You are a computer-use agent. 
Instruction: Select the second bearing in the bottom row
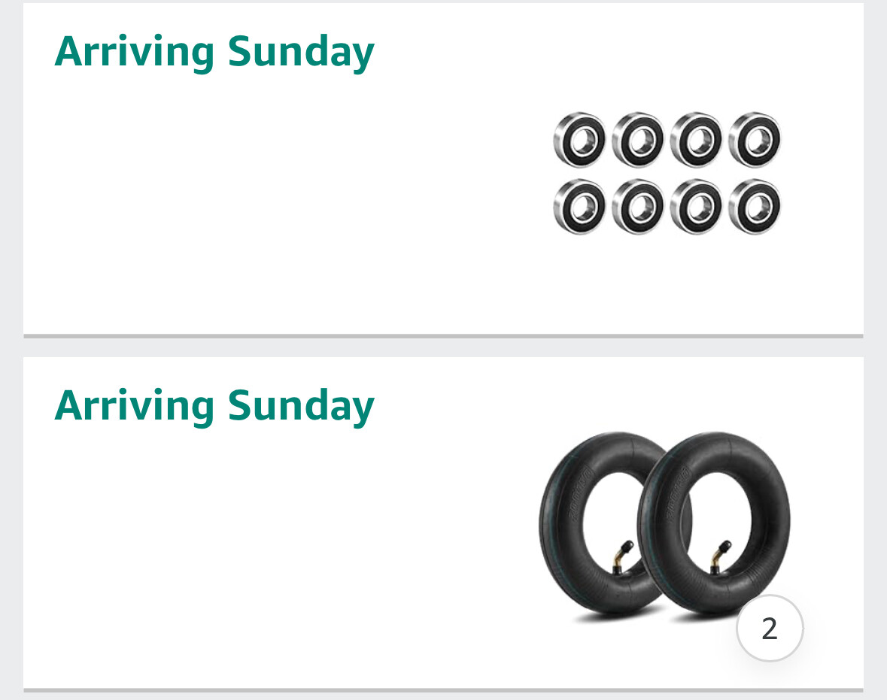point(638,207)
